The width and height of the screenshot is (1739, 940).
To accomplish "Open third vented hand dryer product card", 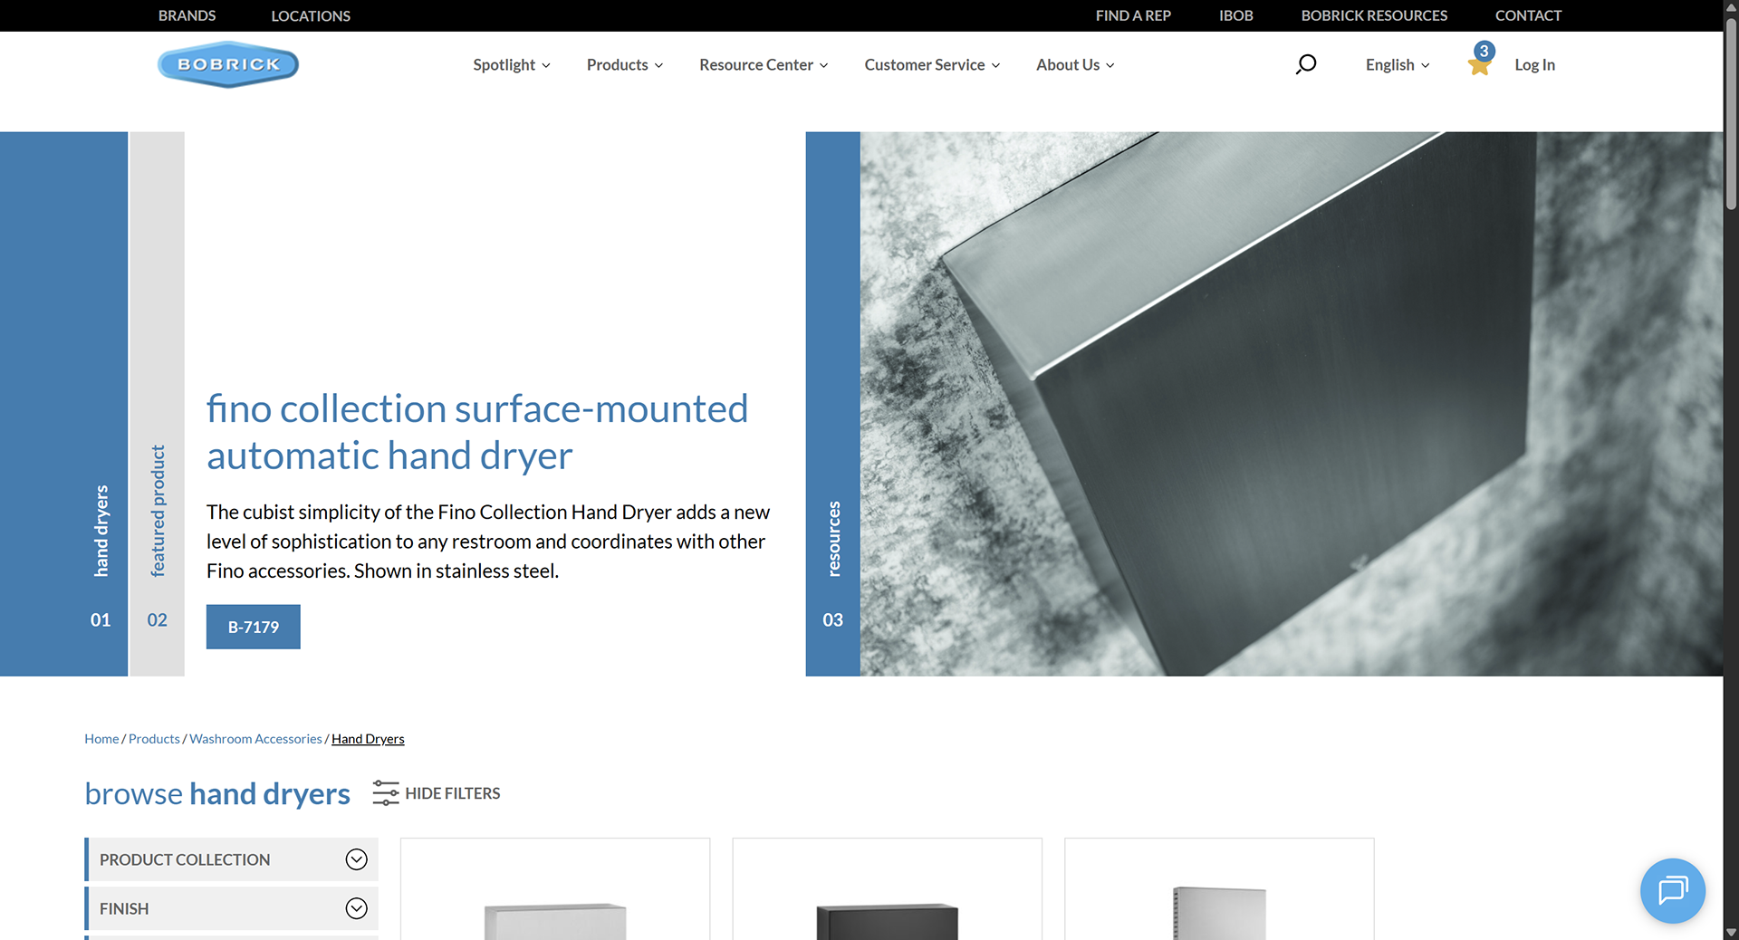I will point(1219,889).
